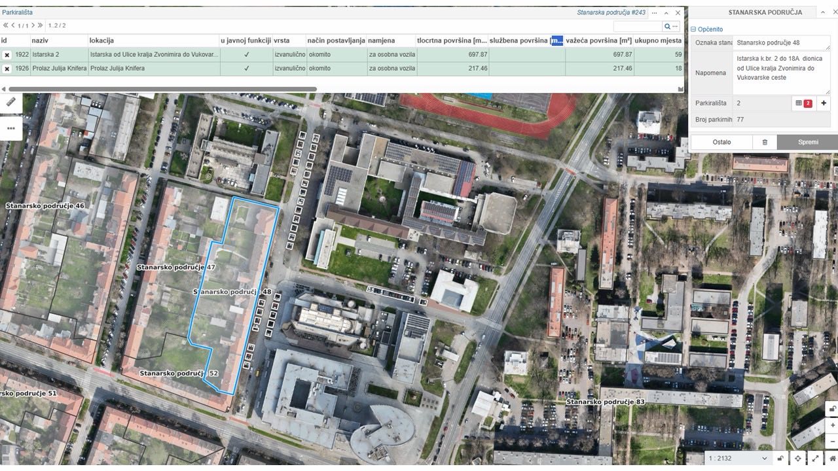
Task: Click map label Stanarsko područje 52
Action: coord(179,373)
